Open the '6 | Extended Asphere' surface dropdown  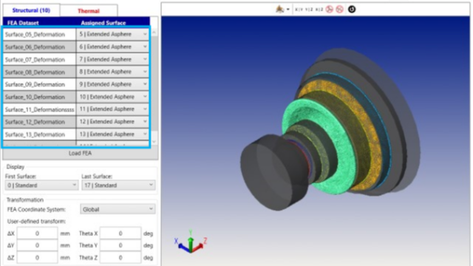pyautogui.click(x=113, y=47)
